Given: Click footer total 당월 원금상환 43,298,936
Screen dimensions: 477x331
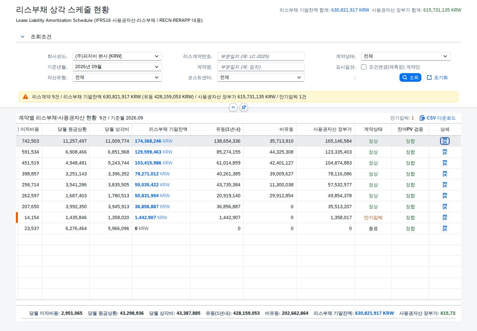Looking at the screenshot, I should (116, 313).
